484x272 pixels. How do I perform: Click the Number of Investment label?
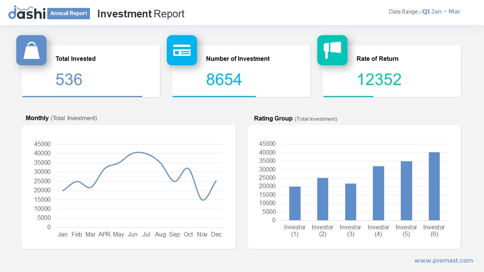(238, 59)
